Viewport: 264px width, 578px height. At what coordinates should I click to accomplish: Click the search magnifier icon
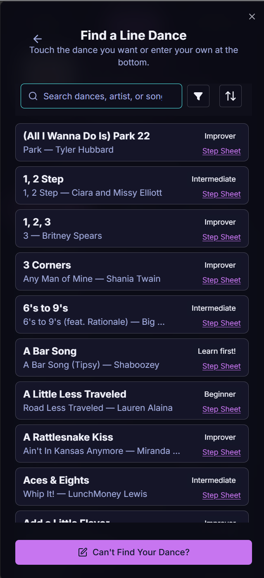point(33,96)
